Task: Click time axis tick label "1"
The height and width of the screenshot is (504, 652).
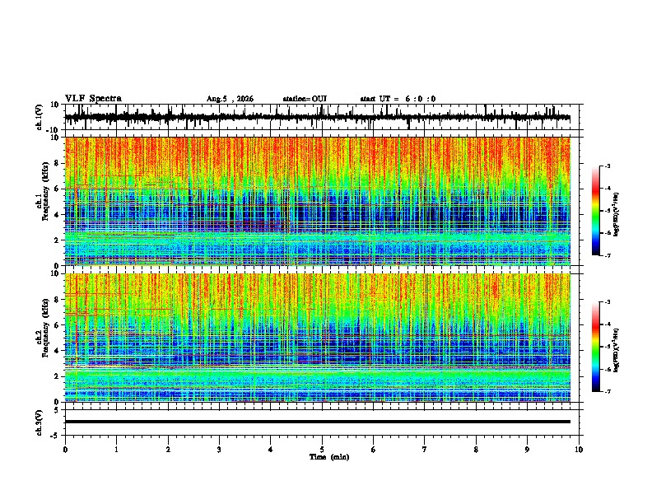Action: (x=116, y=450)
